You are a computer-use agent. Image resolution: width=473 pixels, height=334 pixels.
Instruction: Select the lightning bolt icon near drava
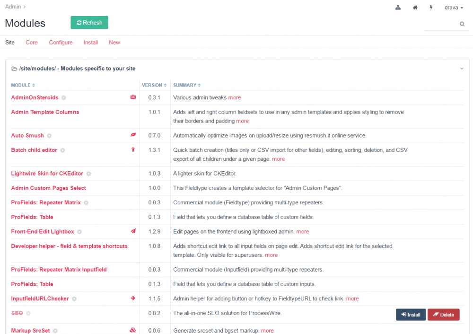coord(431,7)
